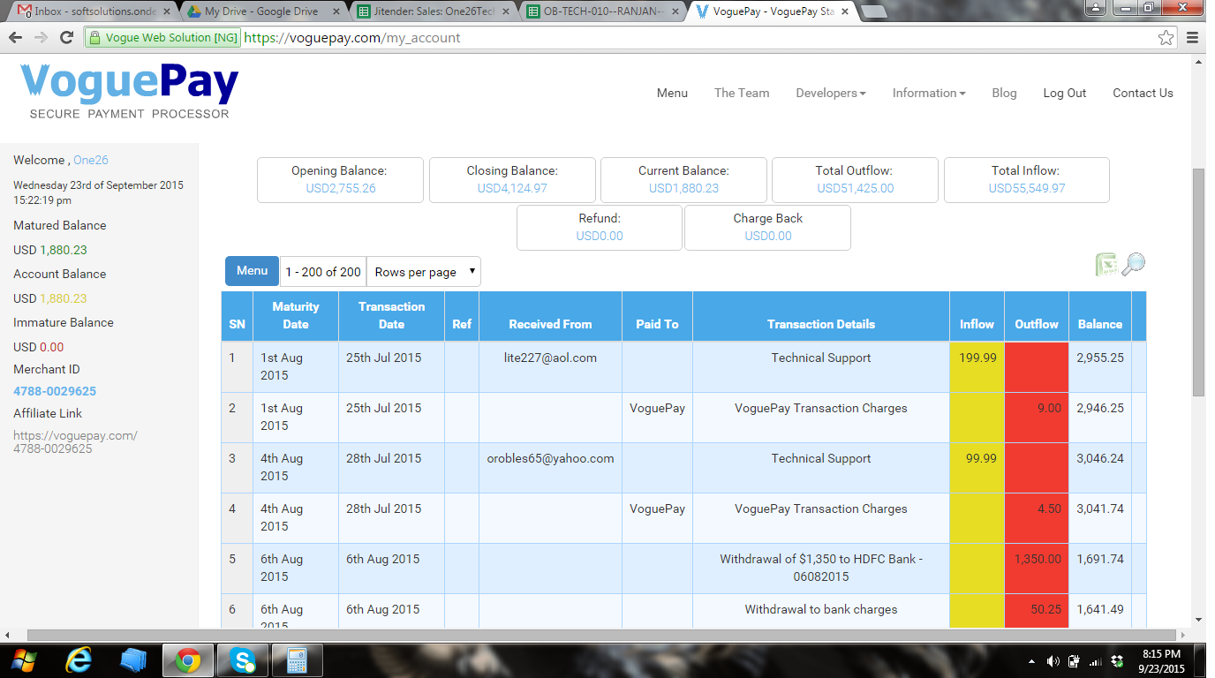Open Calculator taskbar icon
1215x678 pixels.
pos(297,660)
